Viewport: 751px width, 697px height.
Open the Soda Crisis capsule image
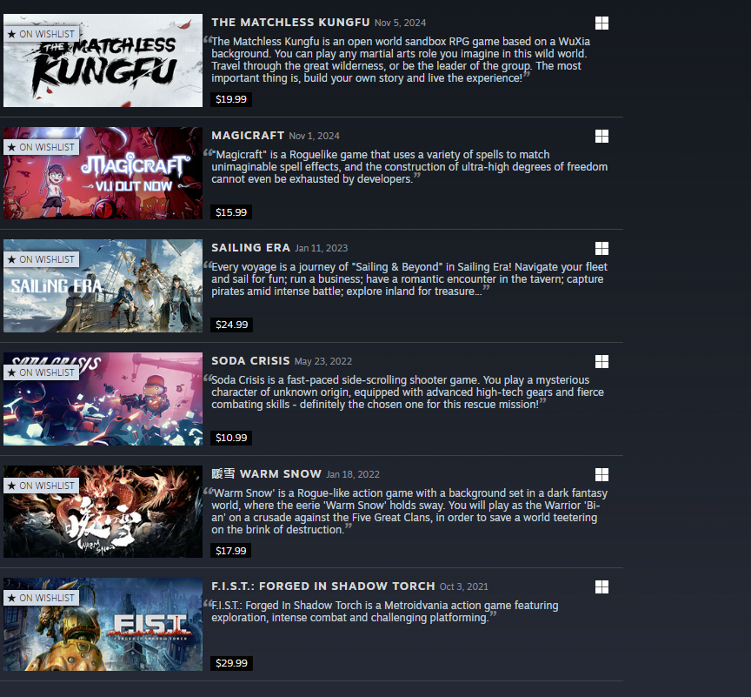point(103,399)
